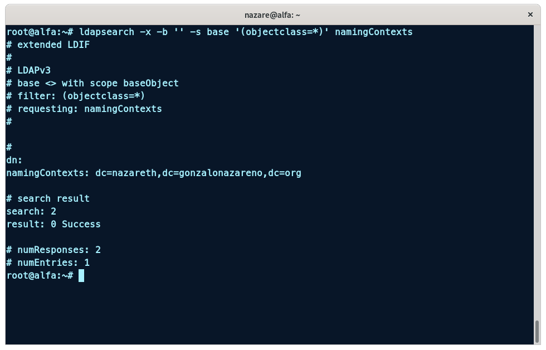Click the block cursor at the prompt
This screenshot has width=546, height=350.
point(81,276)
